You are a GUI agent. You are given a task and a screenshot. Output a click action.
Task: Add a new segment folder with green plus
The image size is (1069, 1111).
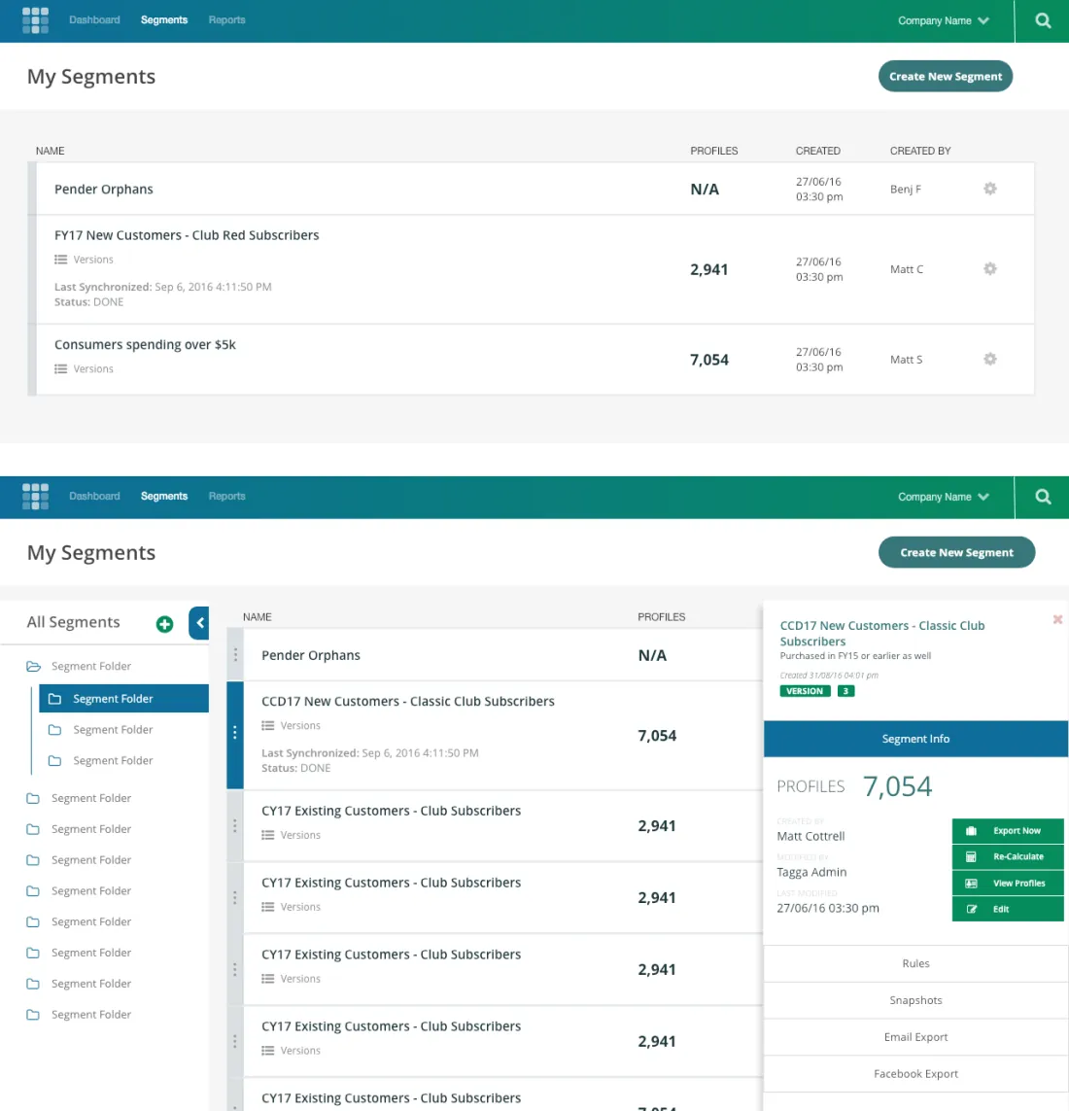164,624
